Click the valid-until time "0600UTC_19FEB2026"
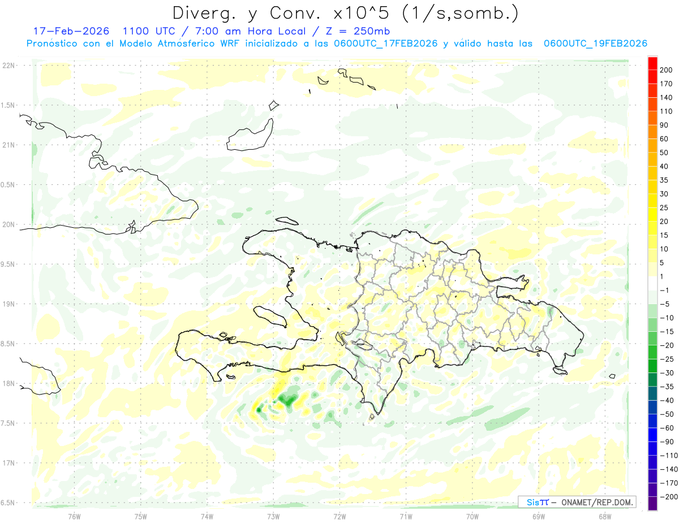Image resolution: width=679 pixels, height=524 pixels. 595,44
